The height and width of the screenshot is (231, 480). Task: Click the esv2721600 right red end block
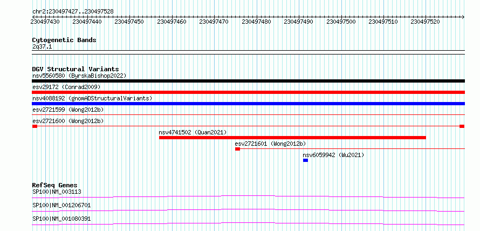click(x=462, y=126)
